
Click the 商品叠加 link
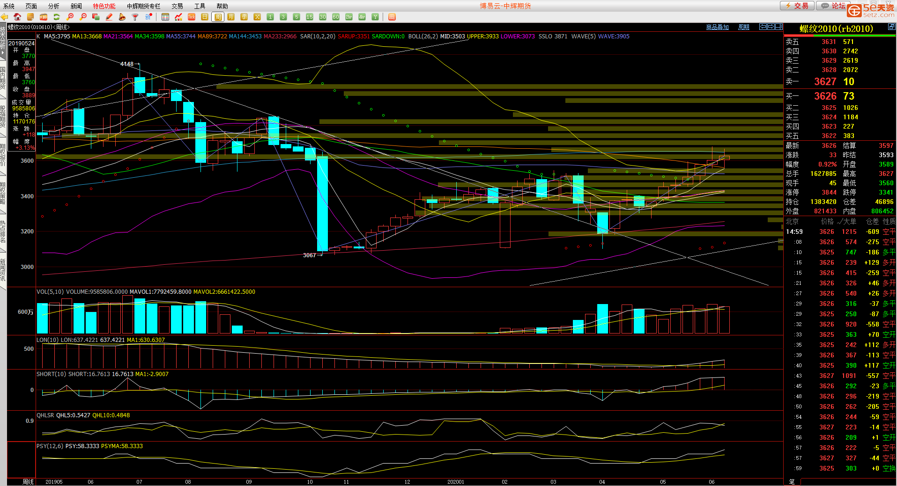point(718,27)
